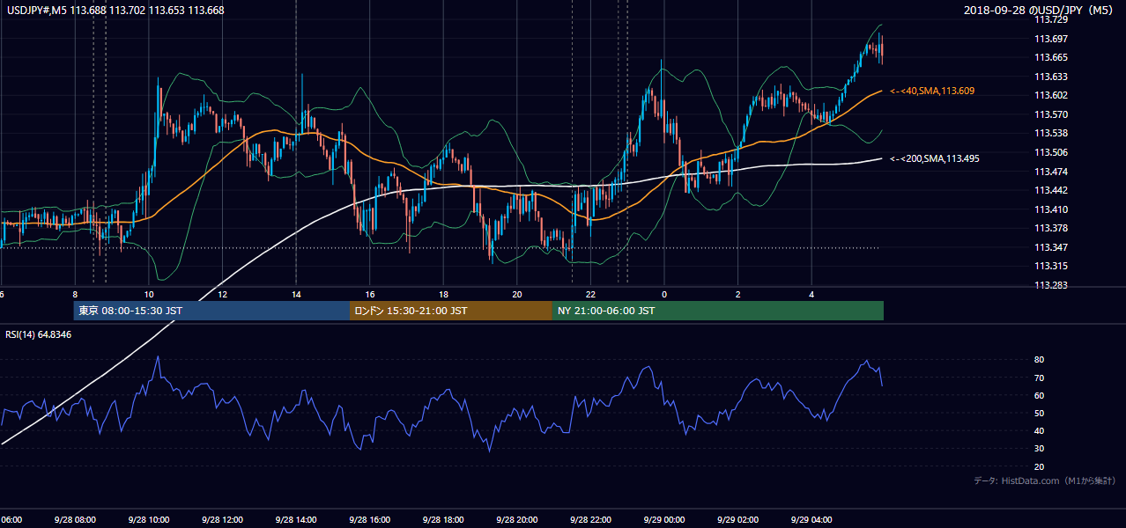
Task: Click the RSI 20 level label
Action: click(x=1040, y=466)
